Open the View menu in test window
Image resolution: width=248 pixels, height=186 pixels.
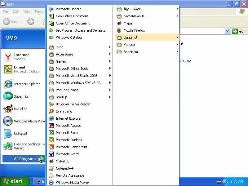tap(27, 11)
